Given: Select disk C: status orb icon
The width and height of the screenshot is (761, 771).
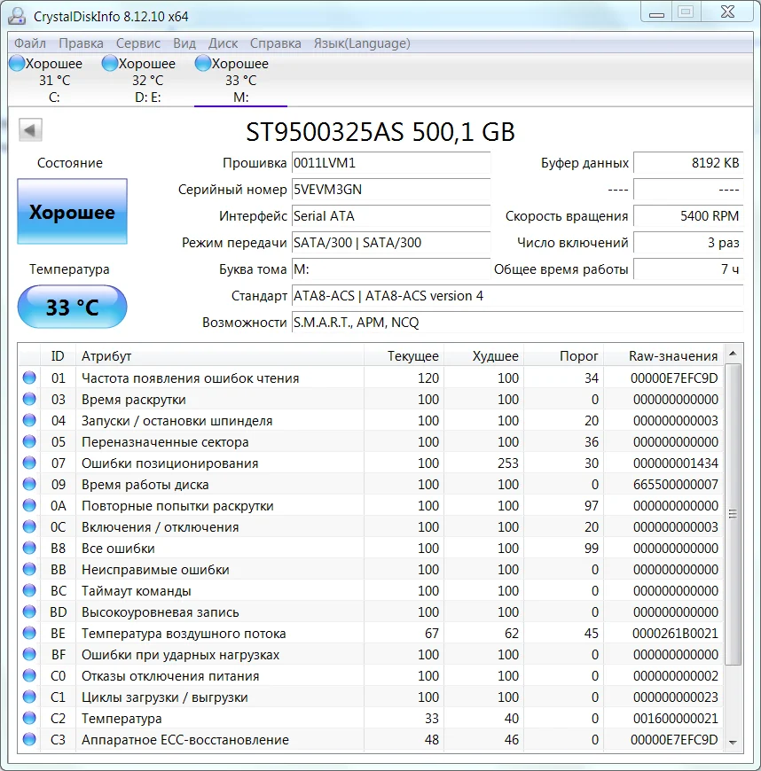Looking at the screenshot, I should click(16, 64).
